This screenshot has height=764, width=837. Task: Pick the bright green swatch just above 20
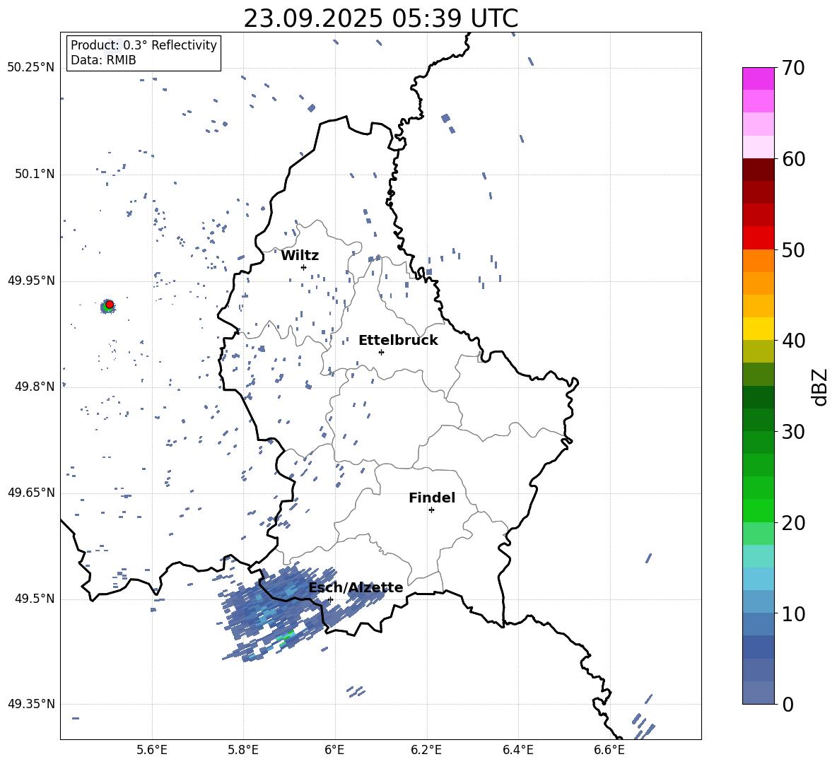(758, 510)
